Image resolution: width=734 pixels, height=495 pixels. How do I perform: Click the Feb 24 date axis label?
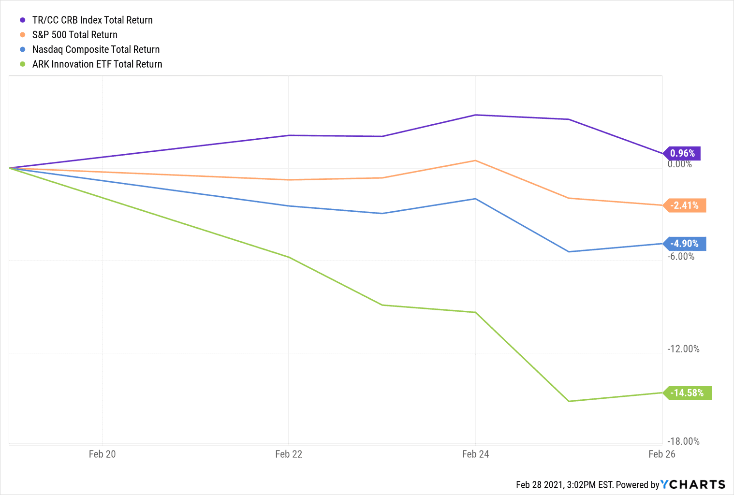(x=475, y=454)
